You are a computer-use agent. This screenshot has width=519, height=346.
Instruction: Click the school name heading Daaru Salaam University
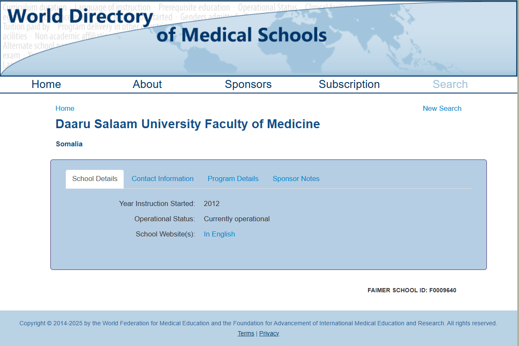pos(187,124)
